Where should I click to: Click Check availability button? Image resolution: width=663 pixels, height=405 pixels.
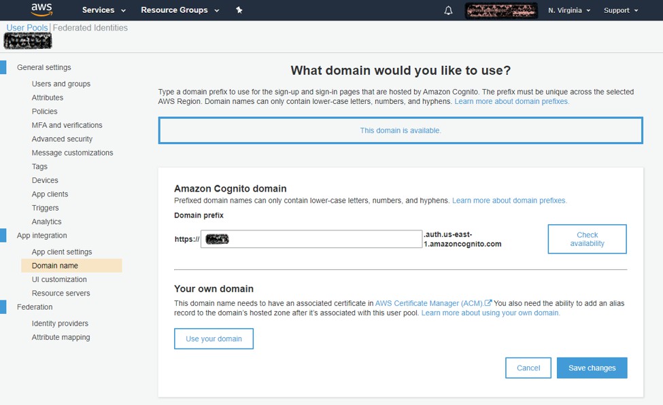pos(587,239)
